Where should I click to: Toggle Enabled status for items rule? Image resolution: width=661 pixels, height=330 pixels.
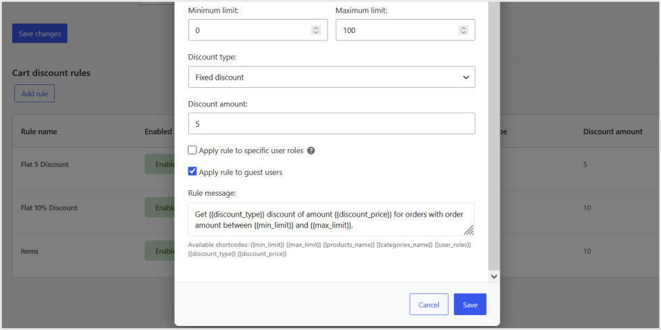[x=160, y=251]
